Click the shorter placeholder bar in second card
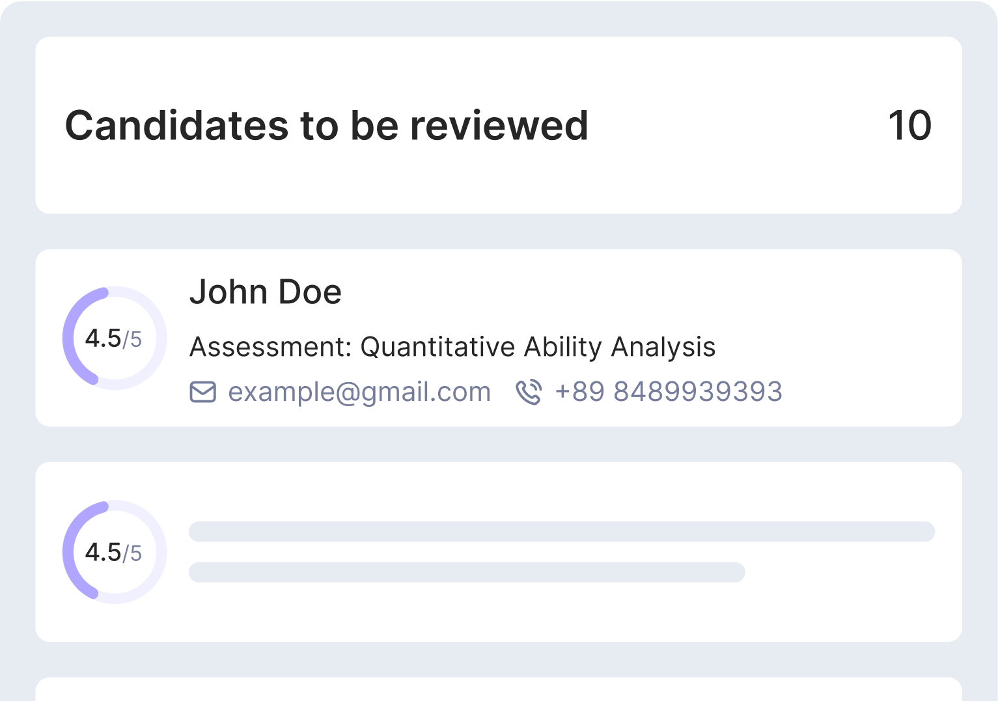Screen dimensions: 998x701 click(x=467, y=572)
